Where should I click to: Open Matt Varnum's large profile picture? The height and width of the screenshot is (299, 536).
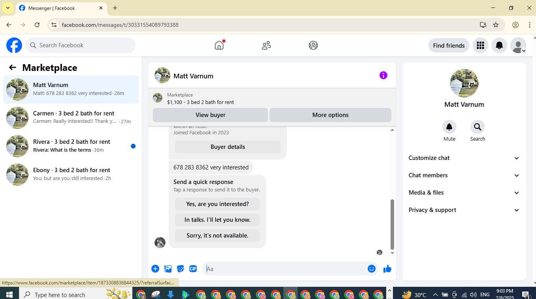coord(464,83)
